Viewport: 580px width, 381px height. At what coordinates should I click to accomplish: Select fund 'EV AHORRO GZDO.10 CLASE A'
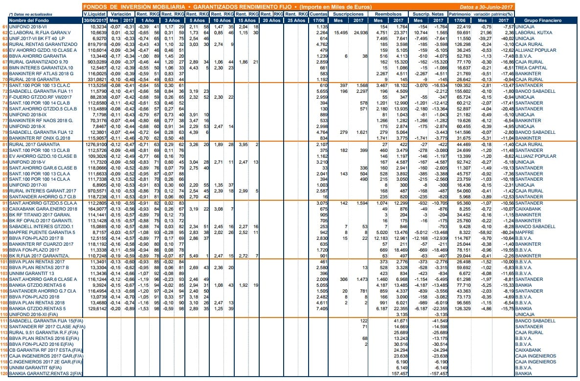[x=43, y=50]
